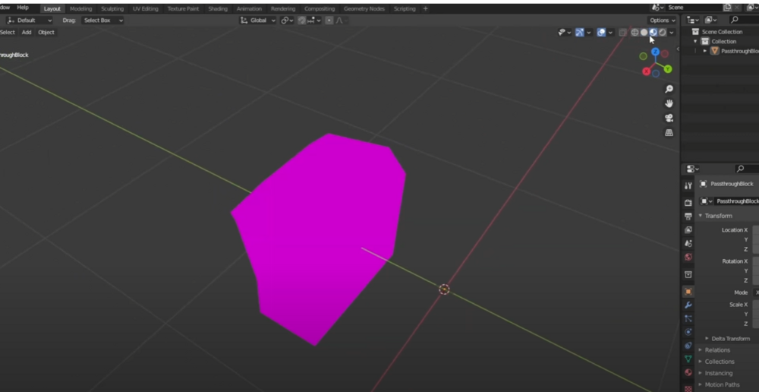Select wireframe viewport shading mode
This screenshot has height=392, width=759.
point(635,33)
